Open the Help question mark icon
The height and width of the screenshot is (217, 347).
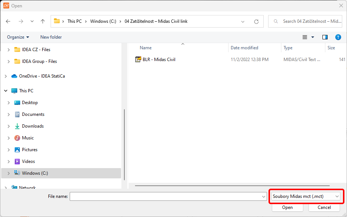[338, 37]
